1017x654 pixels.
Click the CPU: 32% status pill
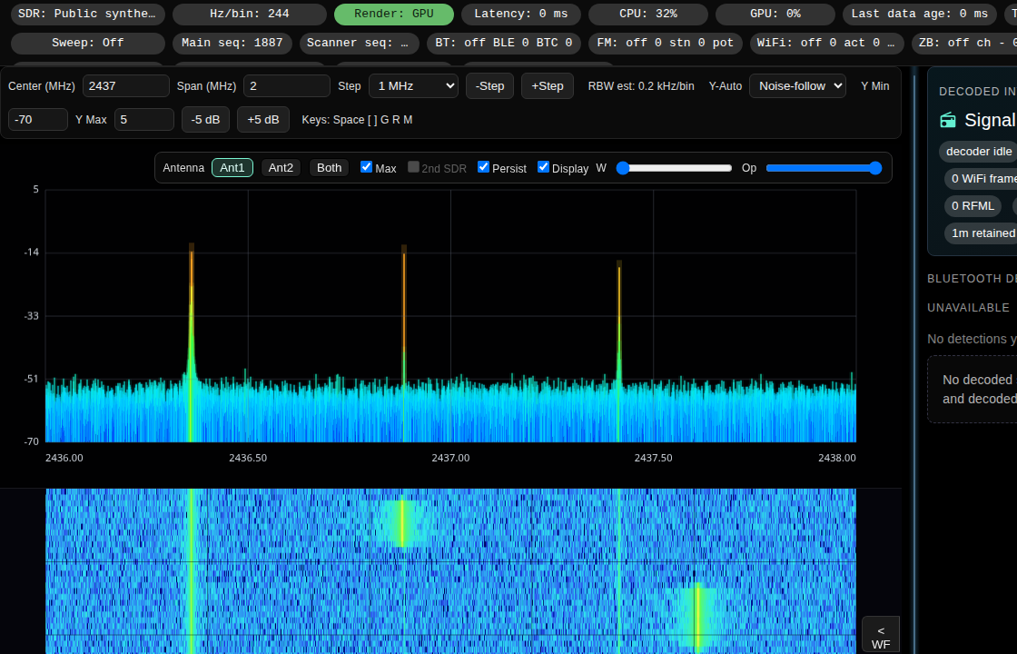648,14
